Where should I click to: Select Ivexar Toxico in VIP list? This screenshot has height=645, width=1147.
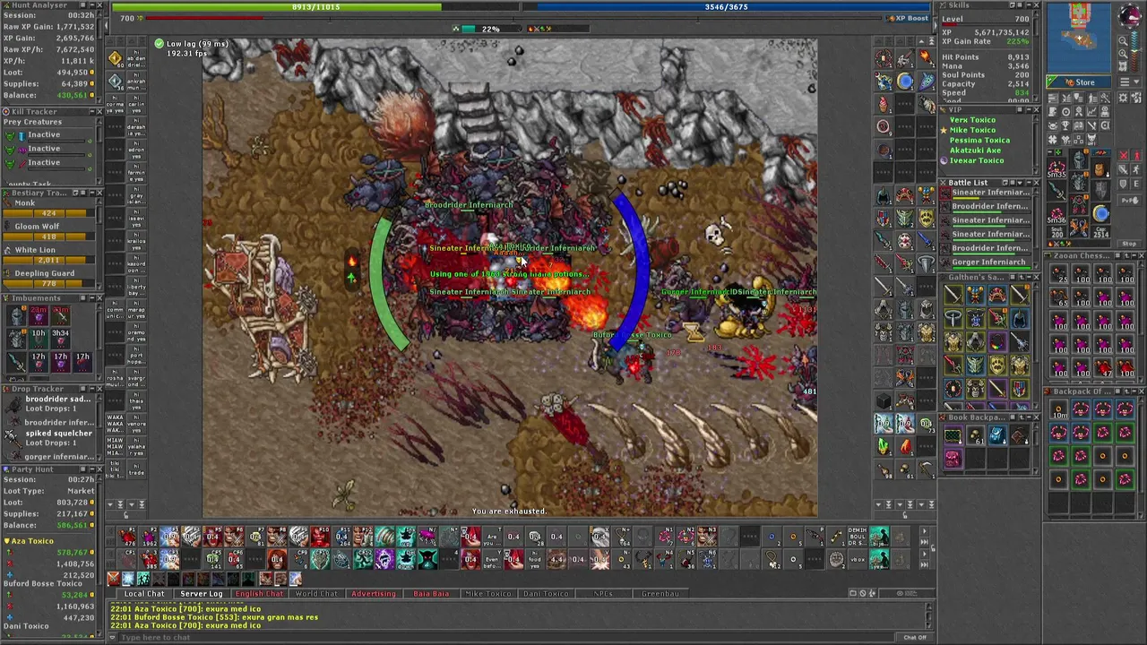(x=977, y=160)
